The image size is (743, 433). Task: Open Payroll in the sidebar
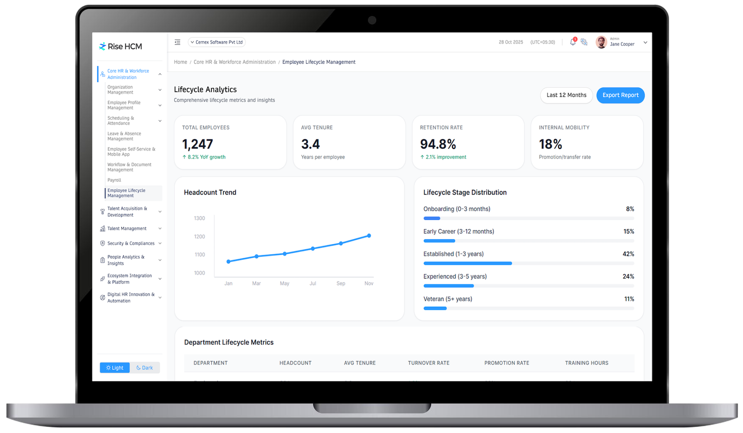pyautogui.click(x=114, y=180)
